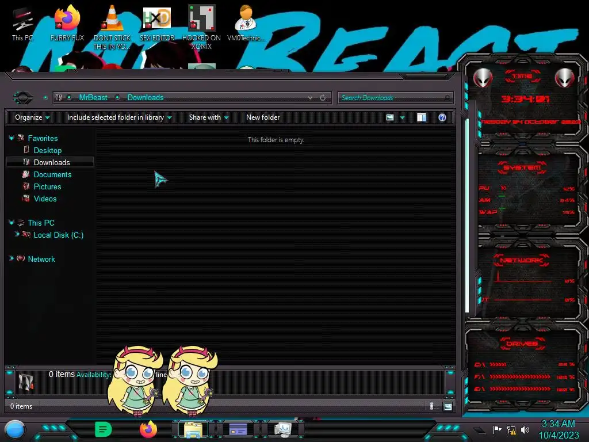The height and width of the screenshot is (442, 589).
Task: Click the NETWORK gadget header
Action: [x=522, y=260]
